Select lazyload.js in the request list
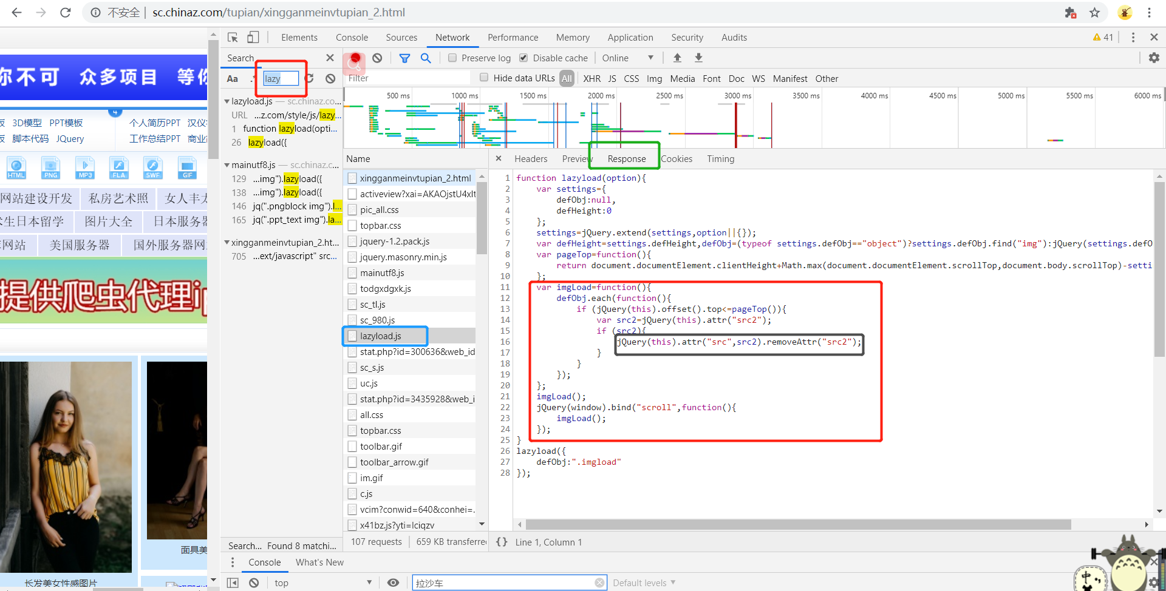Viewport: 1166px width, 591px height. point(410,336)
